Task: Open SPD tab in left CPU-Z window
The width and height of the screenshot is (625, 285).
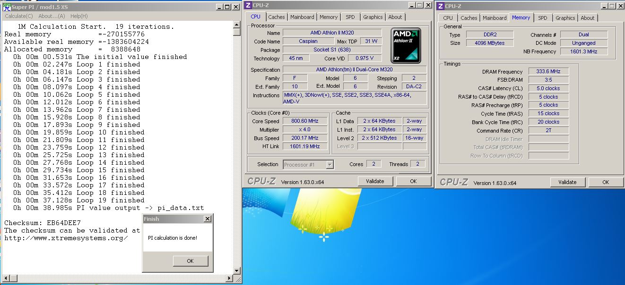Action: pyautogui.click(x=350, y=17)
